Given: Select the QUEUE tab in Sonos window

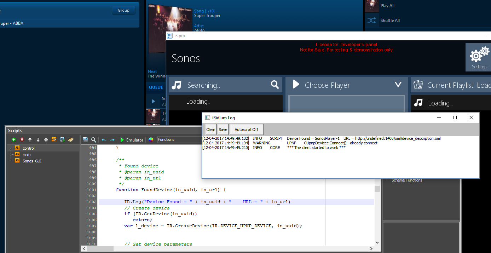Looking at the screenshot, I should [x=156, y=87].
